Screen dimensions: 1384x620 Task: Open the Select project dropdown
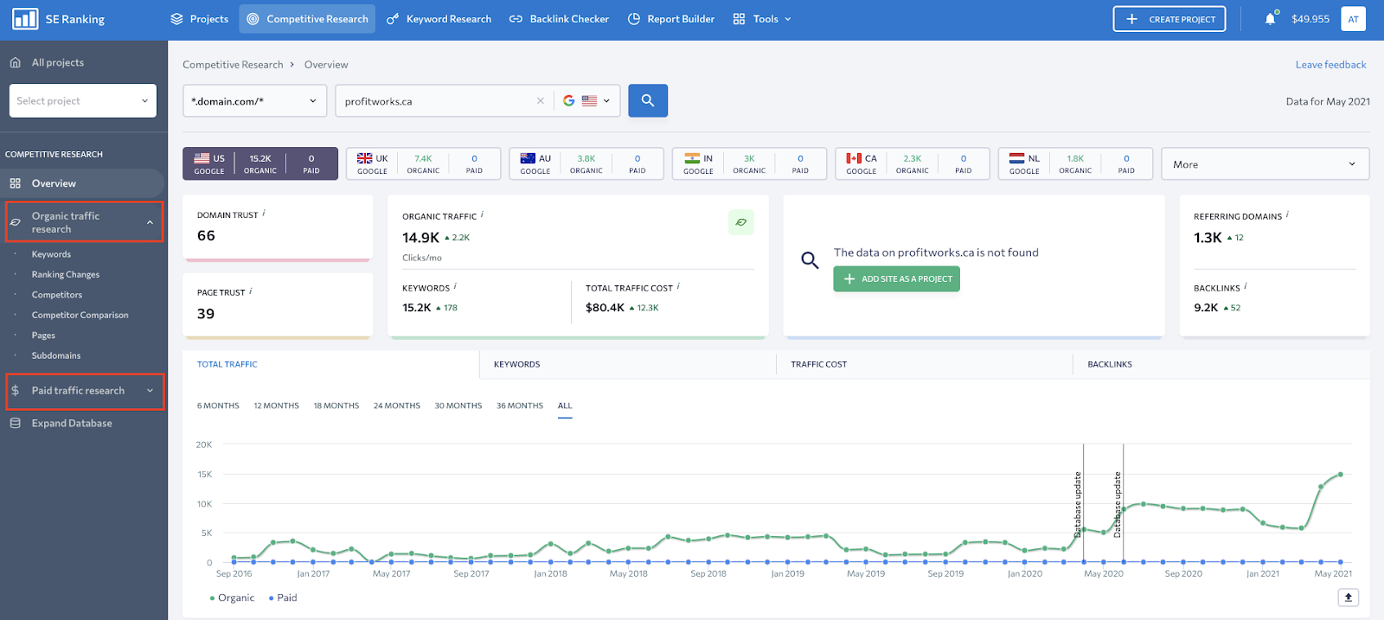83,101
